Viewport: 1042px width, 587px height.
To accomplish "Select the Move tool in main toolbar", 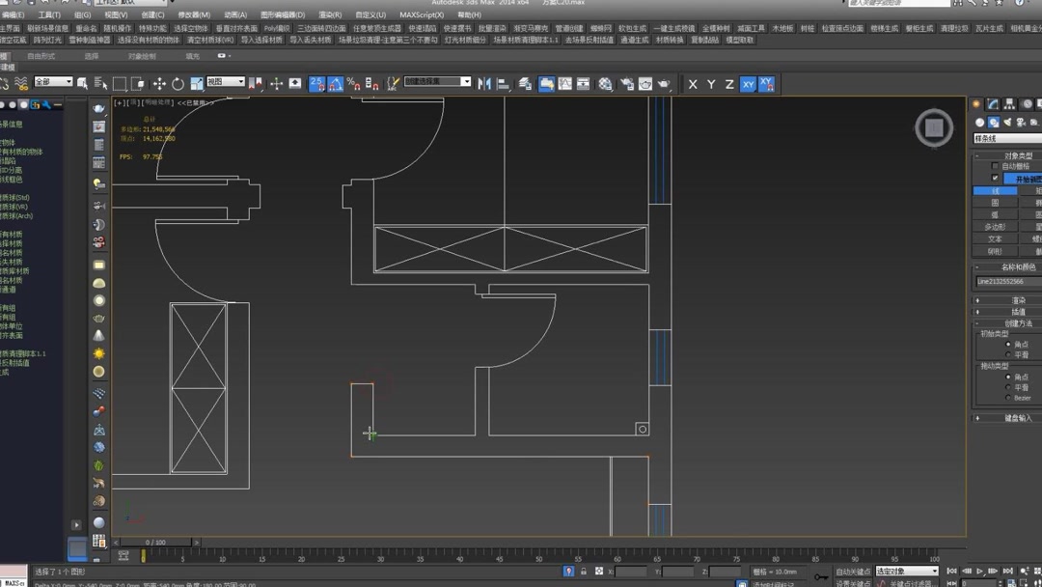I will coord(159,84).
